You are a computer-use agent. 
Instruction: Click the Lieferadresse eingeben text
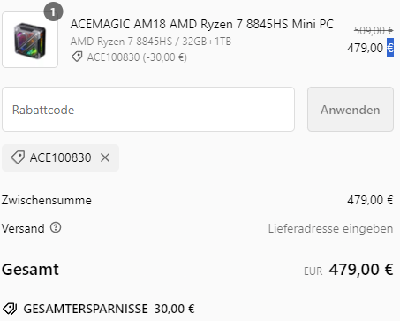(330, 228)
